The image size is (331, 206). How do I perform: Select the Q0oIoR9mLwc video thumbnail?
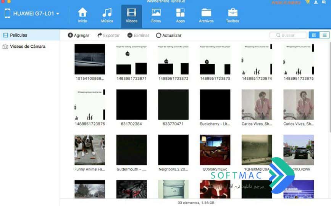point(215,150)
